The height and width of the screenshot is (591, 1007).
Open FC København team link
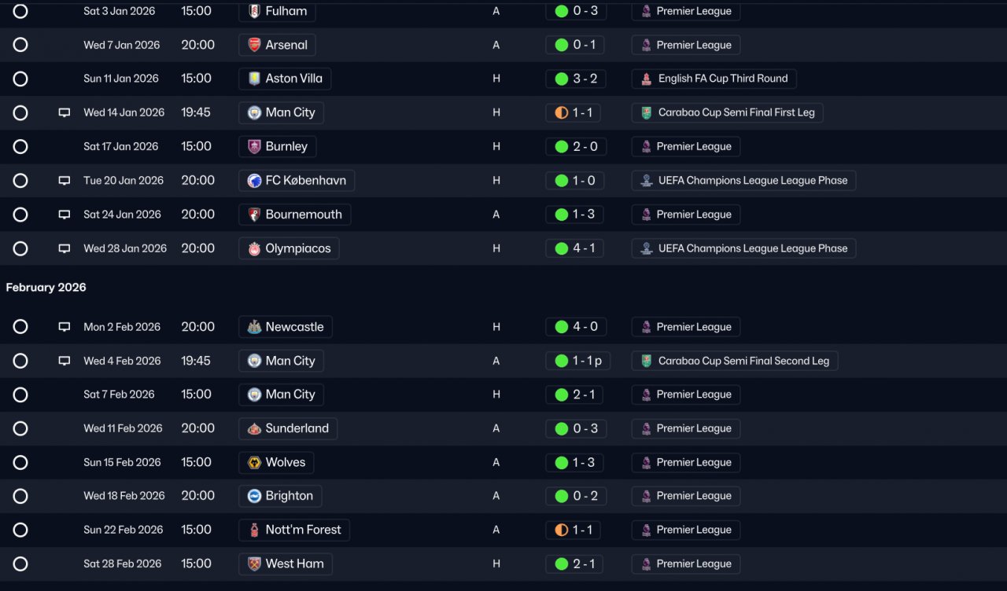pyautogui.click(x=297, y=180)
